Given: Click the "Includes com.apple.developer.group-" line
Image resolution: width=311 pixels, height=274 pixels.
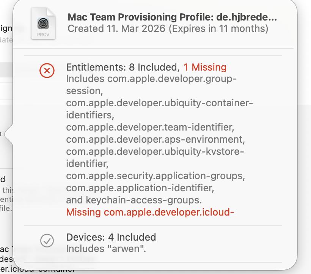Looking at the screenshot, I should pyautogui.click(x=151, y=79).
